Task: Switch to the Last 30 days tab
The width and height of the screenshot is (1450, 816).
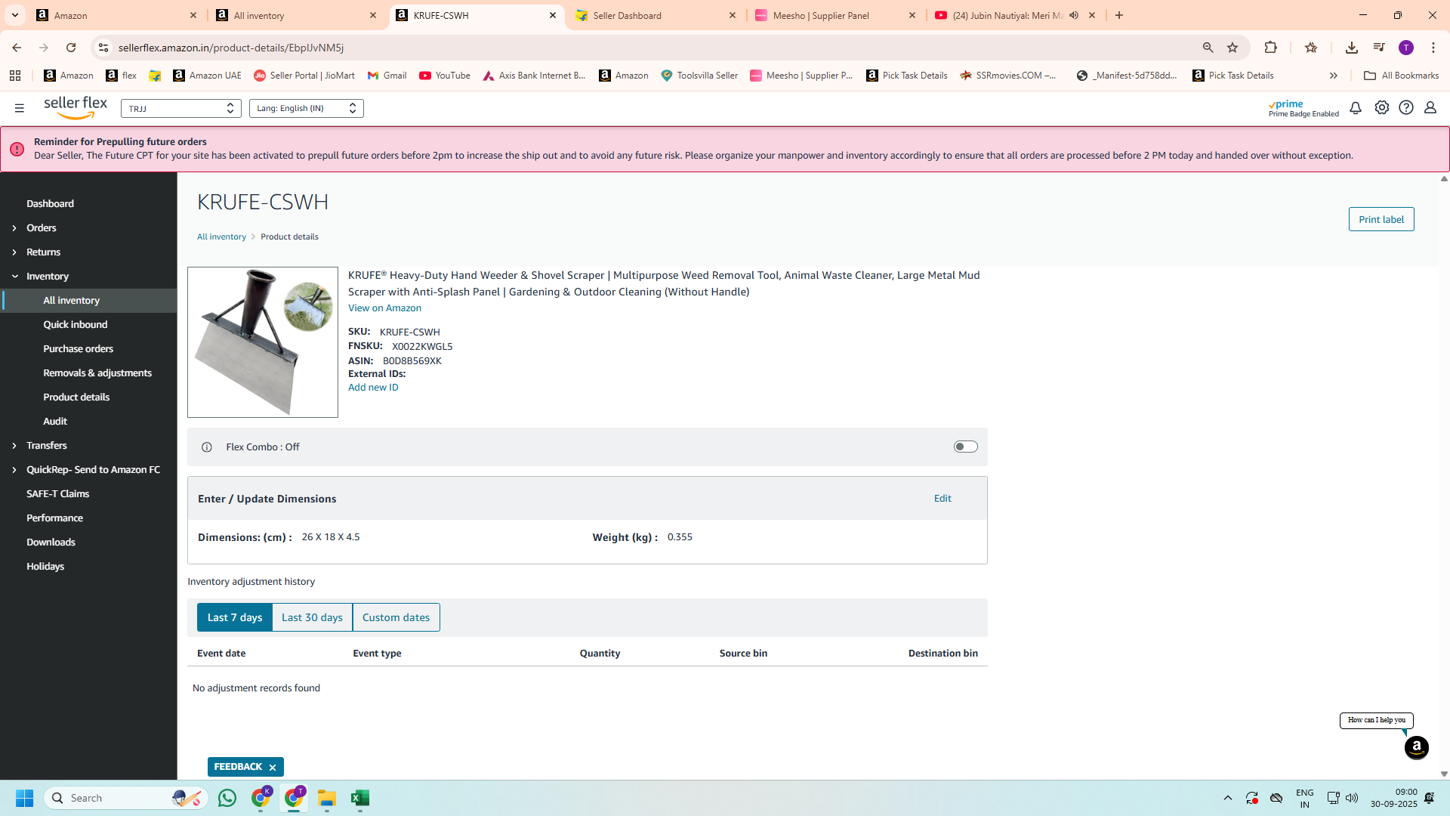Action: 312,617
